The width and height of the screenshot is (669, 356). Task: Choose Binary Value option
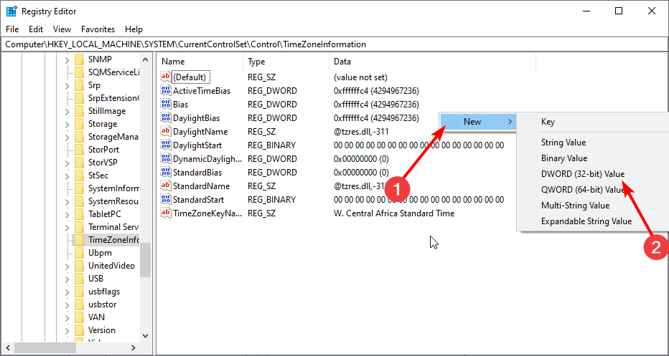[x=564, y=158]
